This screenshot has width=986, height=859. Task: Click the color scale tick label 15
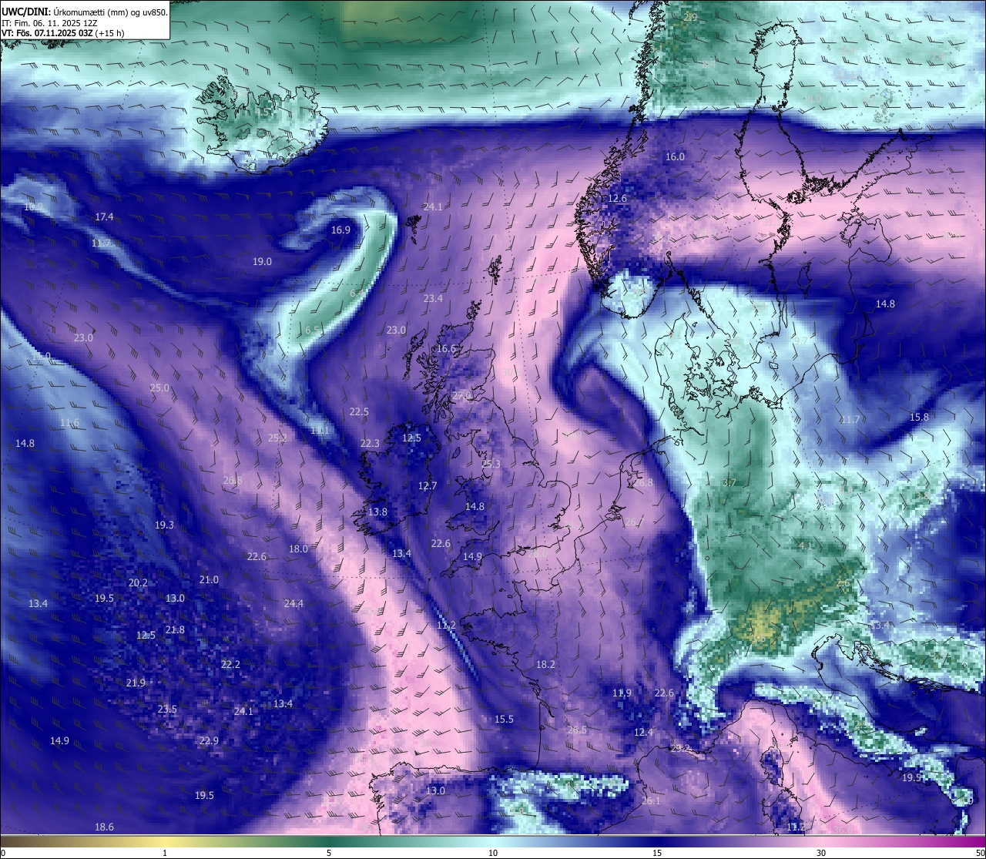pos(657,853)
